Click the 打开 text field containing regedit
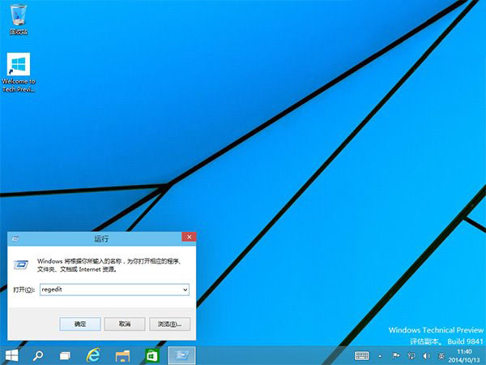Viewport: 486px width, 365px height. pyautogui.click(x=109, y=290)
